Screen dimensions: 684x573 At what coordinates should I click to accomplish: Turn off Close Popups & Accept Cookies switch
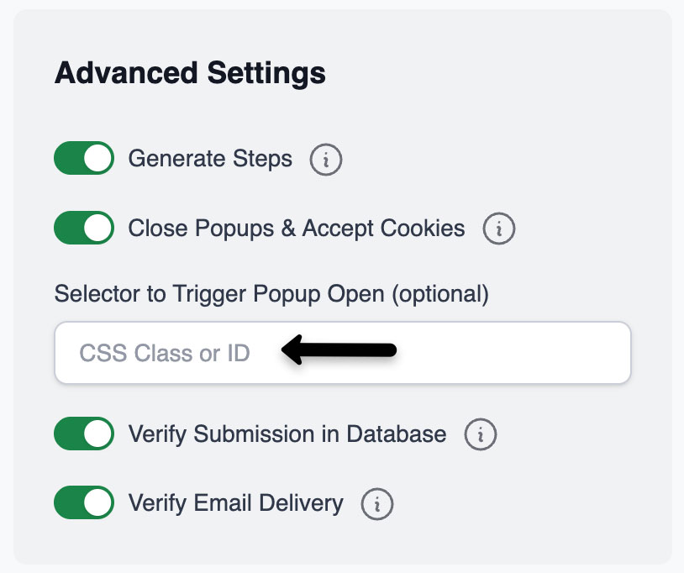click(x=84, y=228)
